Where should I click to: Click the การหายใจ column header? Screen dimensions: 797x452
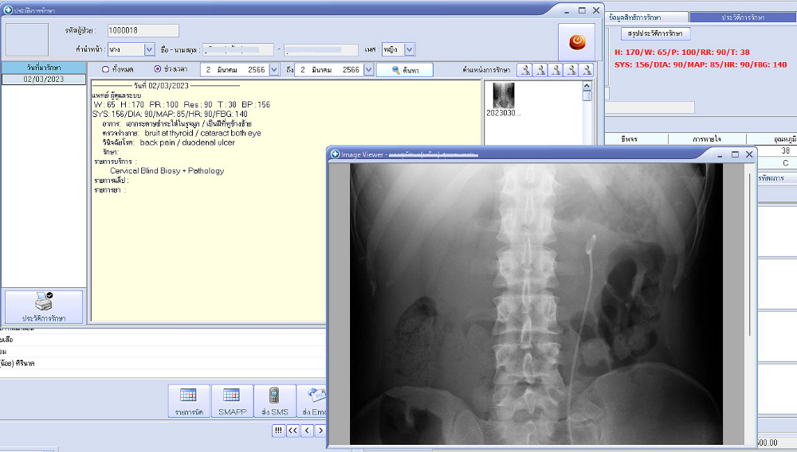pos(707,138)
